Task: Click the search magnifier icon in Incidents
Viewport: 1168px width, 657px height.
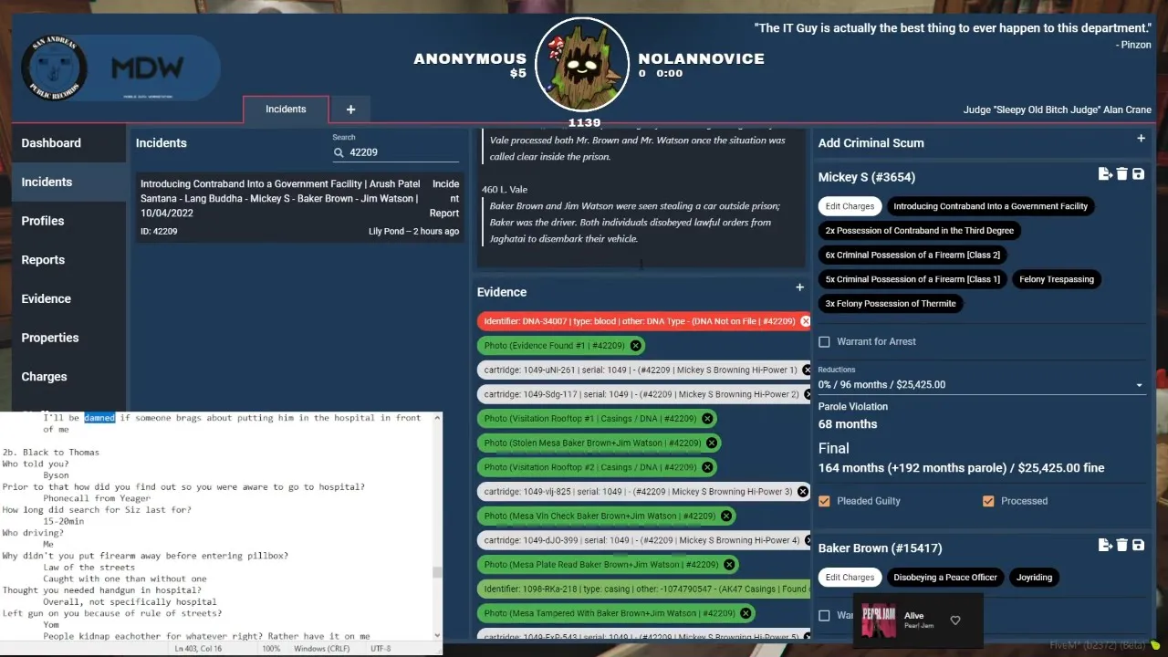Action: coord(339,153)
